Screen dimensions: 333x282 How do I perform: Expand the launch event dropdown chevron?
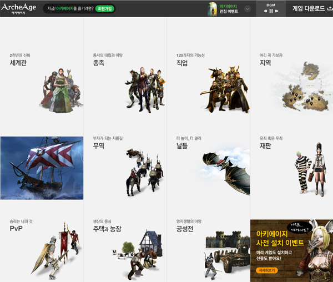click(x=248, y=9)
